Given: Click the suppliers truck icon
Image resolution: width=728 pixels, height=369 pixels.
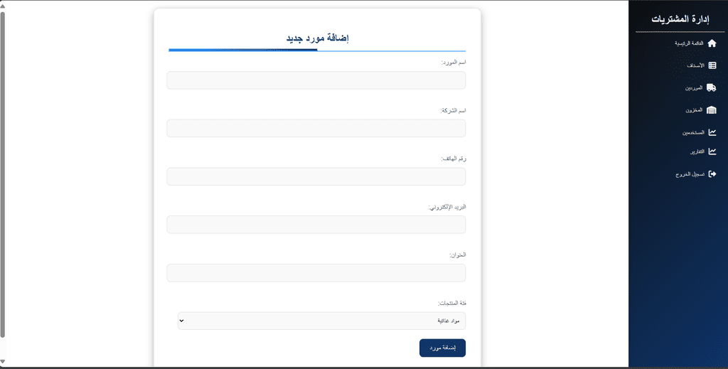Looking at the screenshot, I should (711, 87).
